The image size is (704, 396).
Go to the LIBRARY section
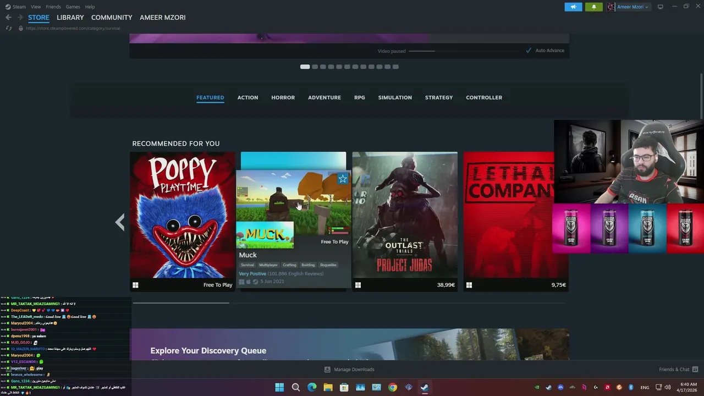pos(70,18)
